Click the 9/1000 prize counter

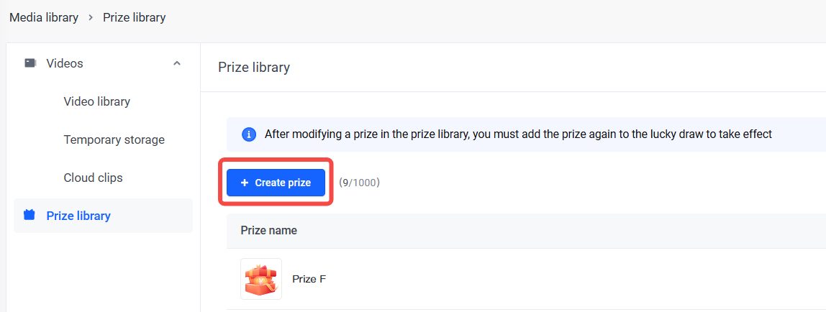pyautogui.click(x=359, y=183)
